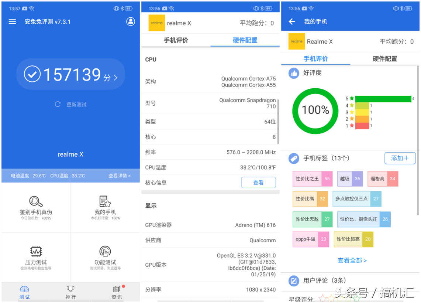Tap the Qualcomm Snapdragon 710 model value
The height and width of the screenshot is (303, 421).
tap(248, 103)
